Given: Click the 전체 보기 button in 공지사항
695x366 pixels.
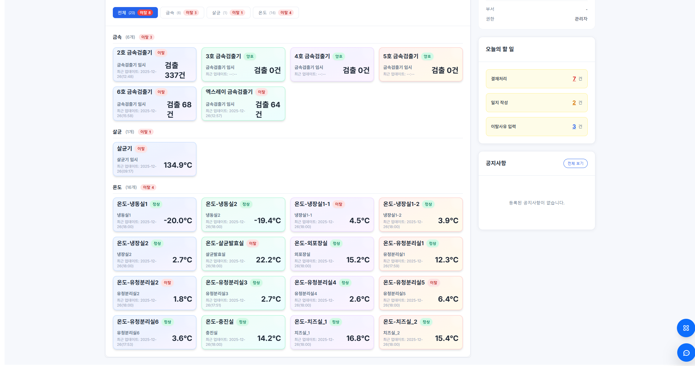Looking at the screenshot, I should point(575,163).
